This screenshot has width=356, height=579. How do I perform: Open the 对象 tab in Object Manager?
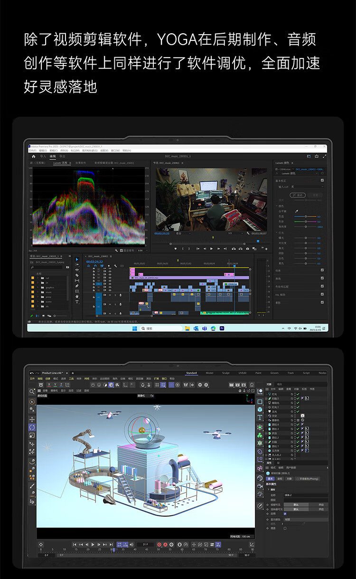click(x=269, y=385)
